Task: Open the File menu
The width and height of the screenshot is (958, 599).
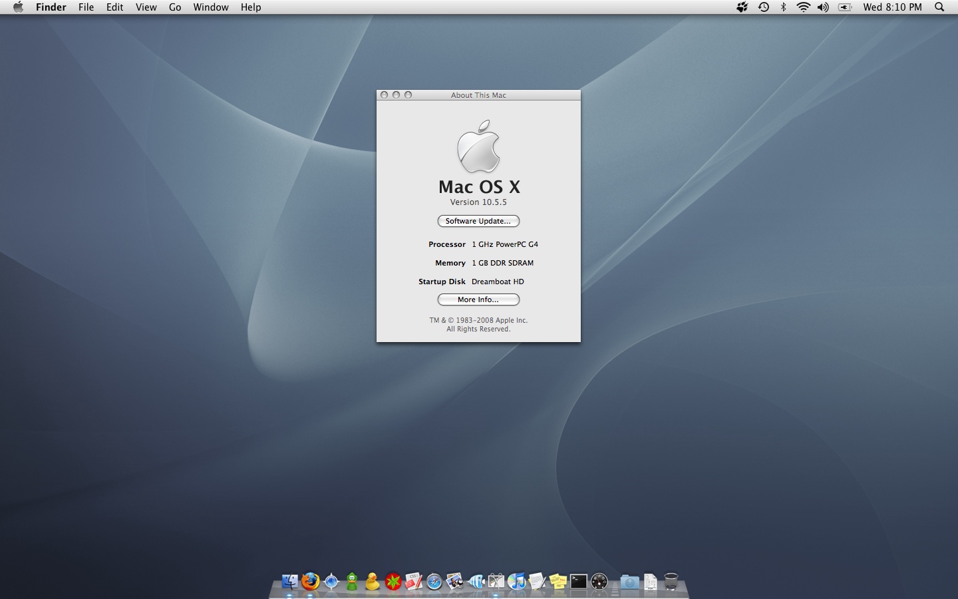Action: (x=86, y=7)
